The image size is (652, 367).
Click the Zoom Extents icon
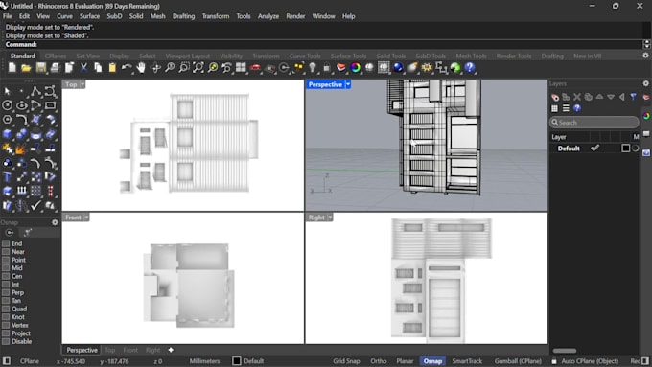coord(198,67)
